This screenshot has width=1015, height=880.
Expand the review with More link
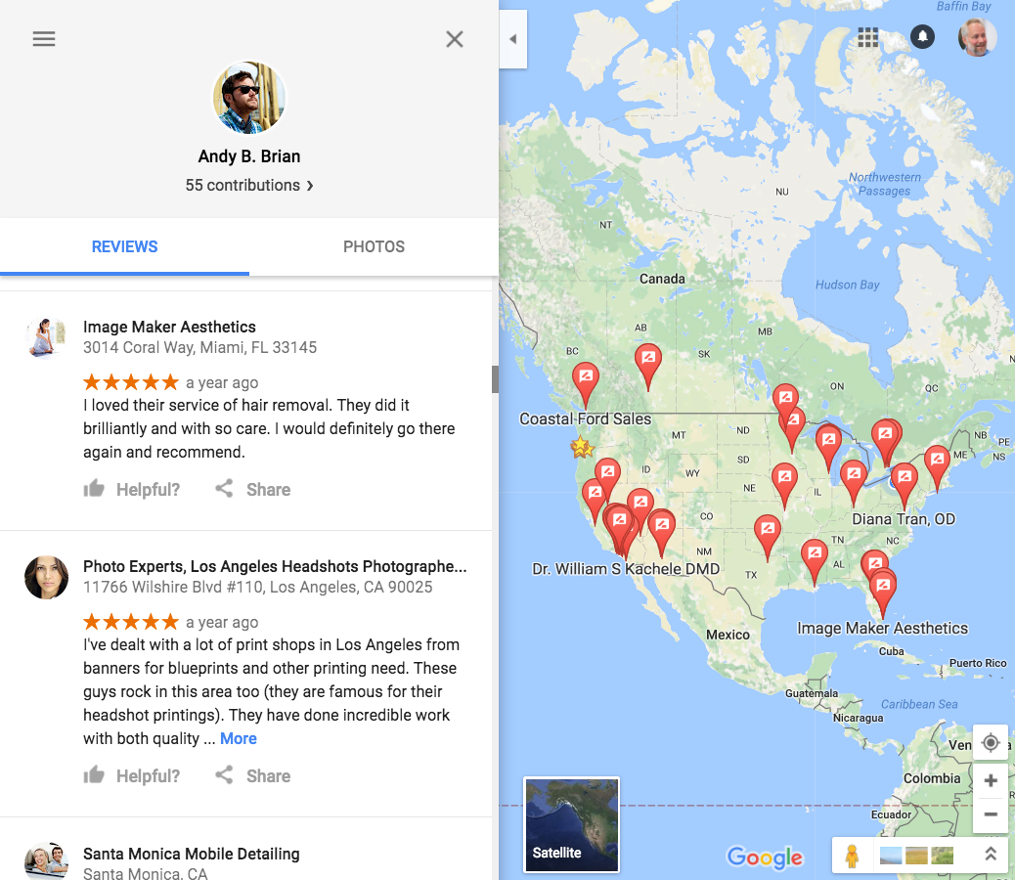click(239, 738)
